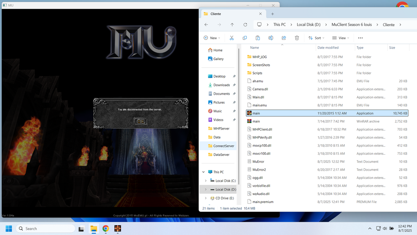417x235 pixels.
Task: Open the New dropdown menu
Action: [212, 38]
